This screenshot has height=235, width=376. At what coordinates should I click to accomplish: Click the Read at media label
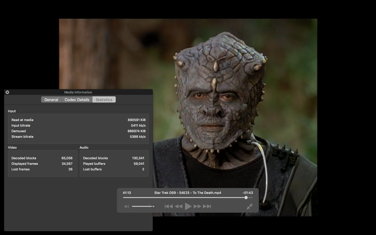pos(22,120)
